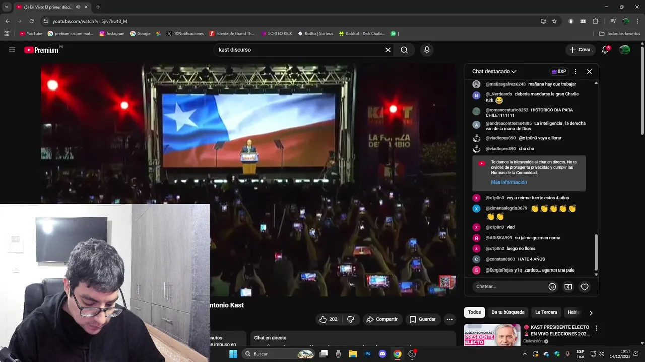This screenshot has height=362, width=645.
Task: Click the Compartir button
Action: point(381,319)
